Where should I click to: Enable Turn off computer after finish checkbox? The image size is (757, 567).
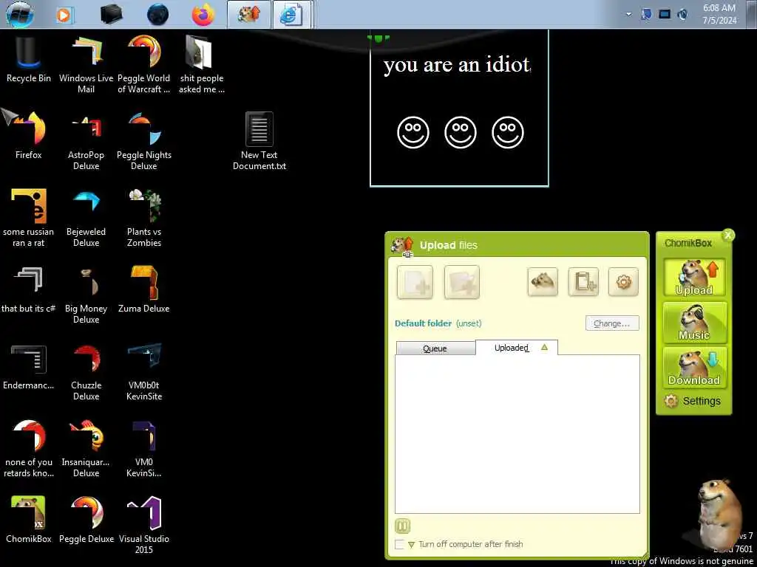click(399, 544)
